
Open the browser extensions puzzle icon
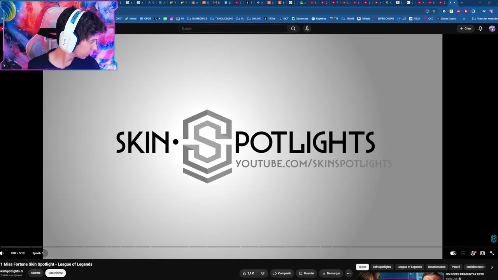tap(473, 11)
